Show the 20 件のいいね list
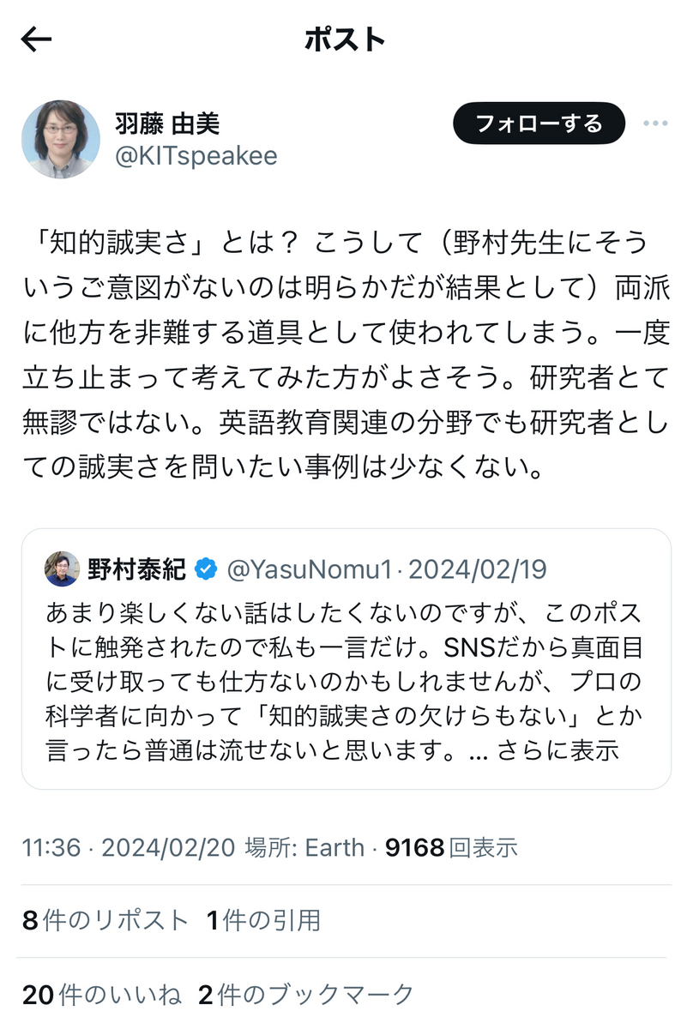The height and width of the screenshot is (1029, 693). click(x=102, y=995)
